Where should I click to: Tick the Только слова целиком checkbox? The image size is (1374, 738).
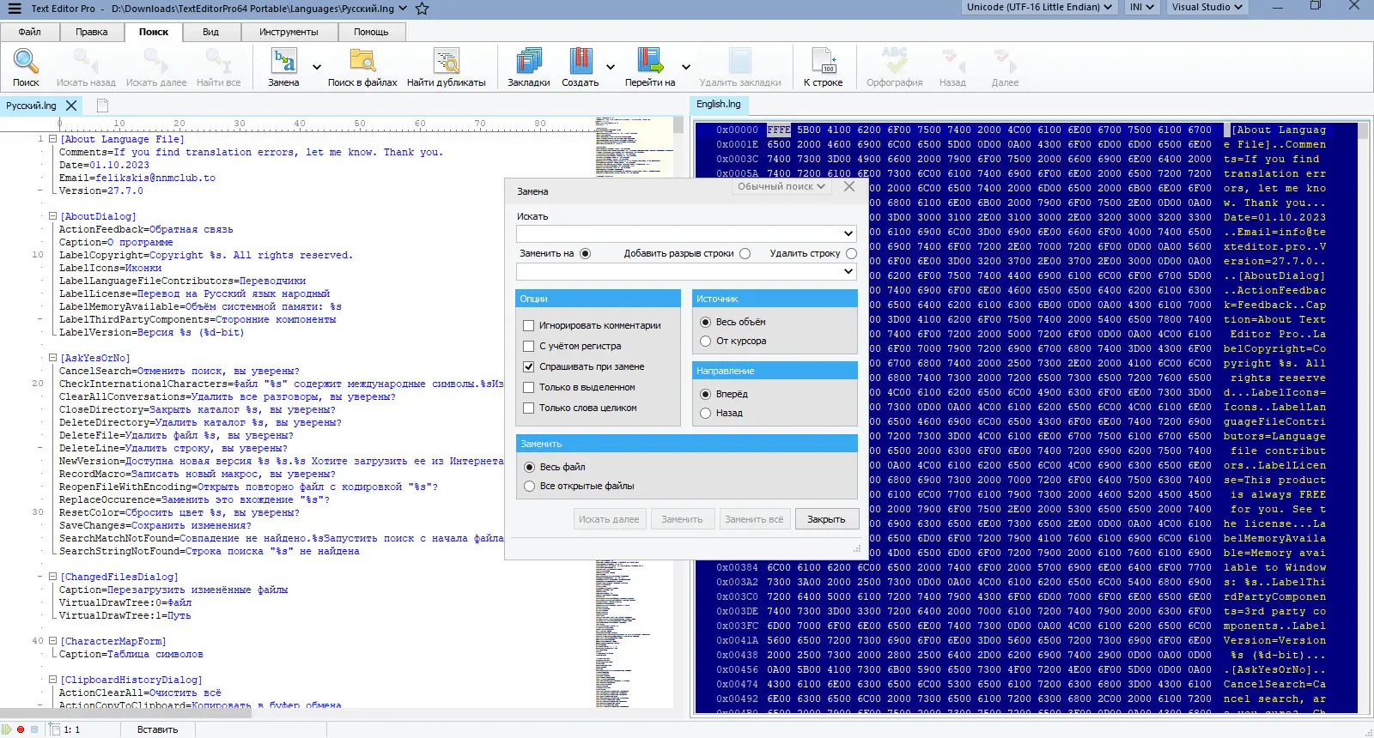click(529, 408)
